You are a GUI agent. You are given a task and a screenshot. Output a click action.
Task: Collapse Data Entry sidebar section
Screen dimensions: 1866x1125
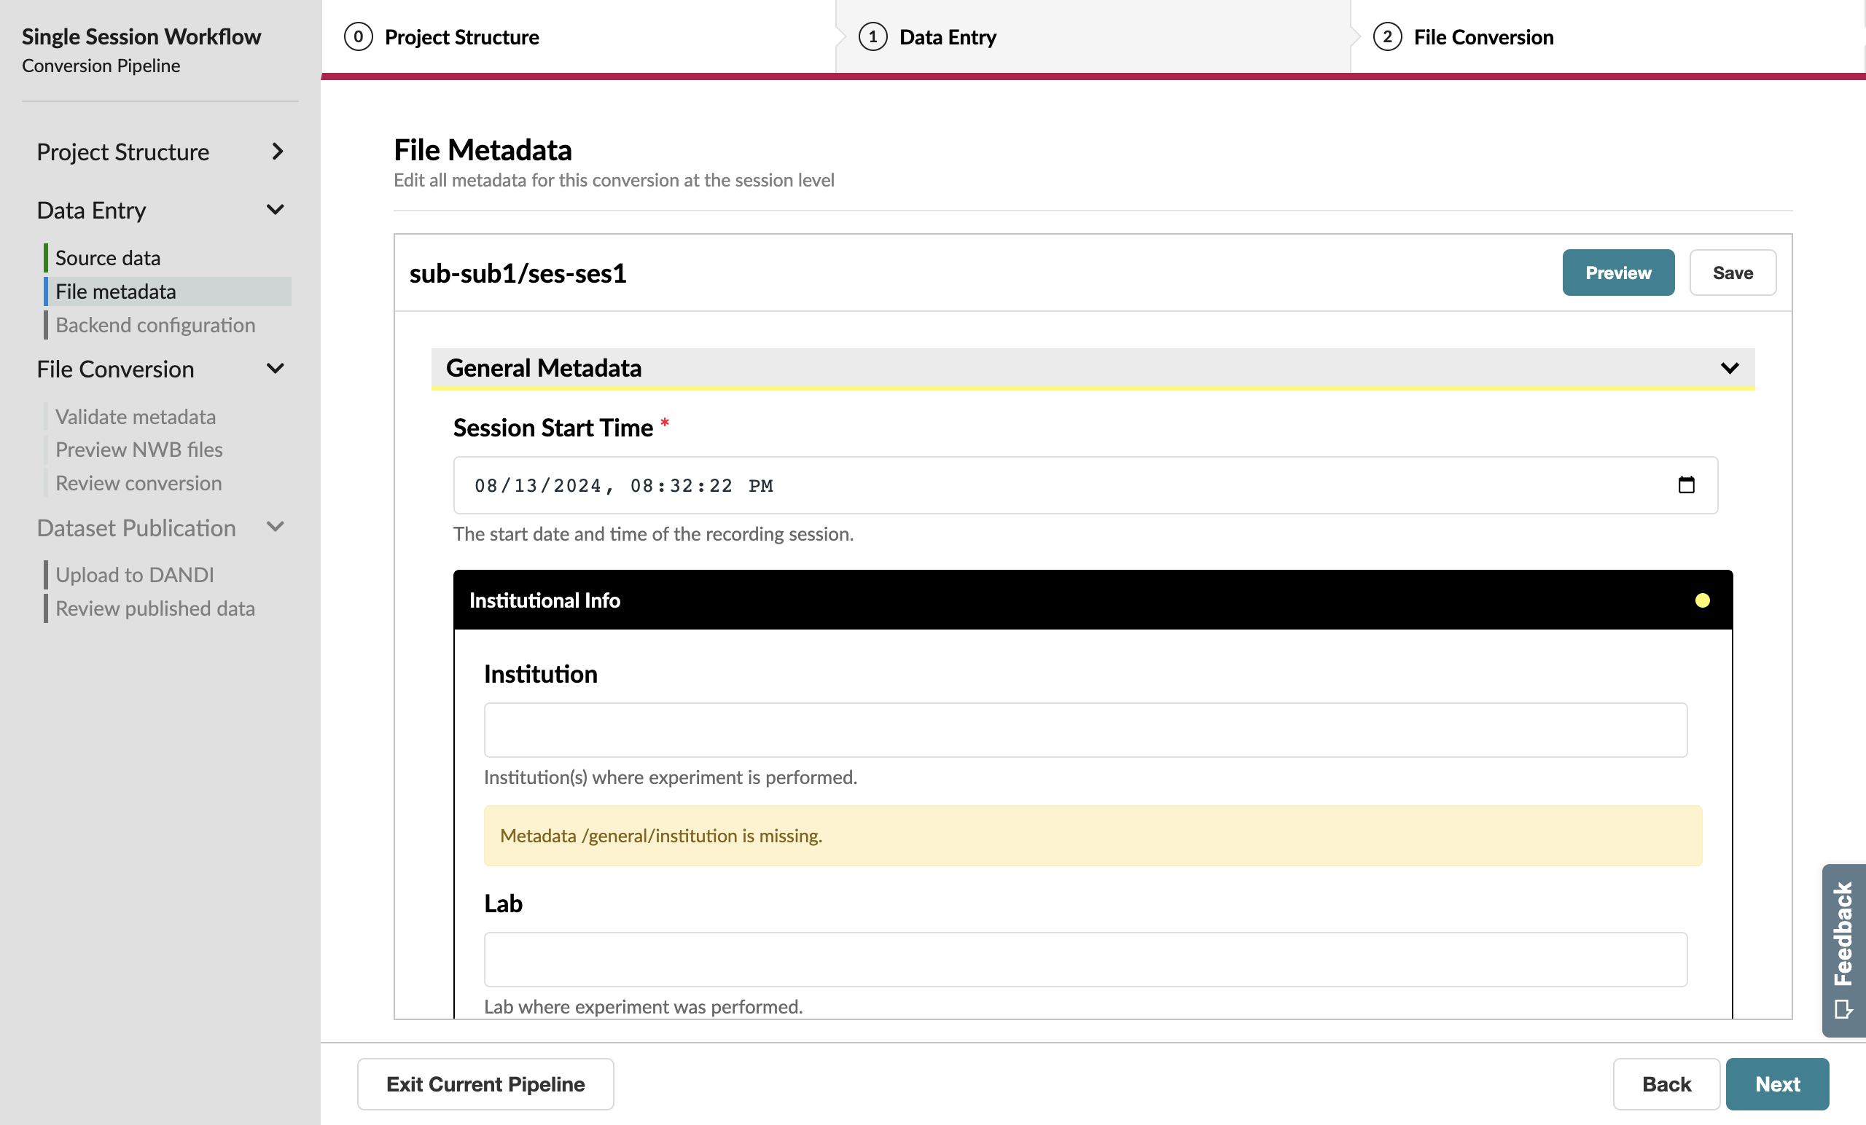click(x=276, y=210)
